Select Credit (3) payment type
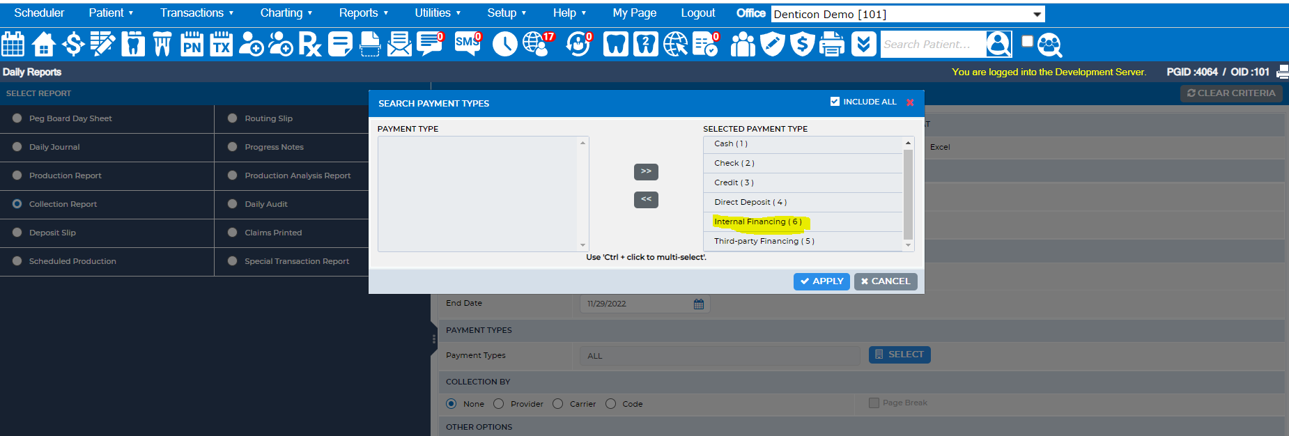The width and height of the screenshot is (1289, 436). (803, 183)
